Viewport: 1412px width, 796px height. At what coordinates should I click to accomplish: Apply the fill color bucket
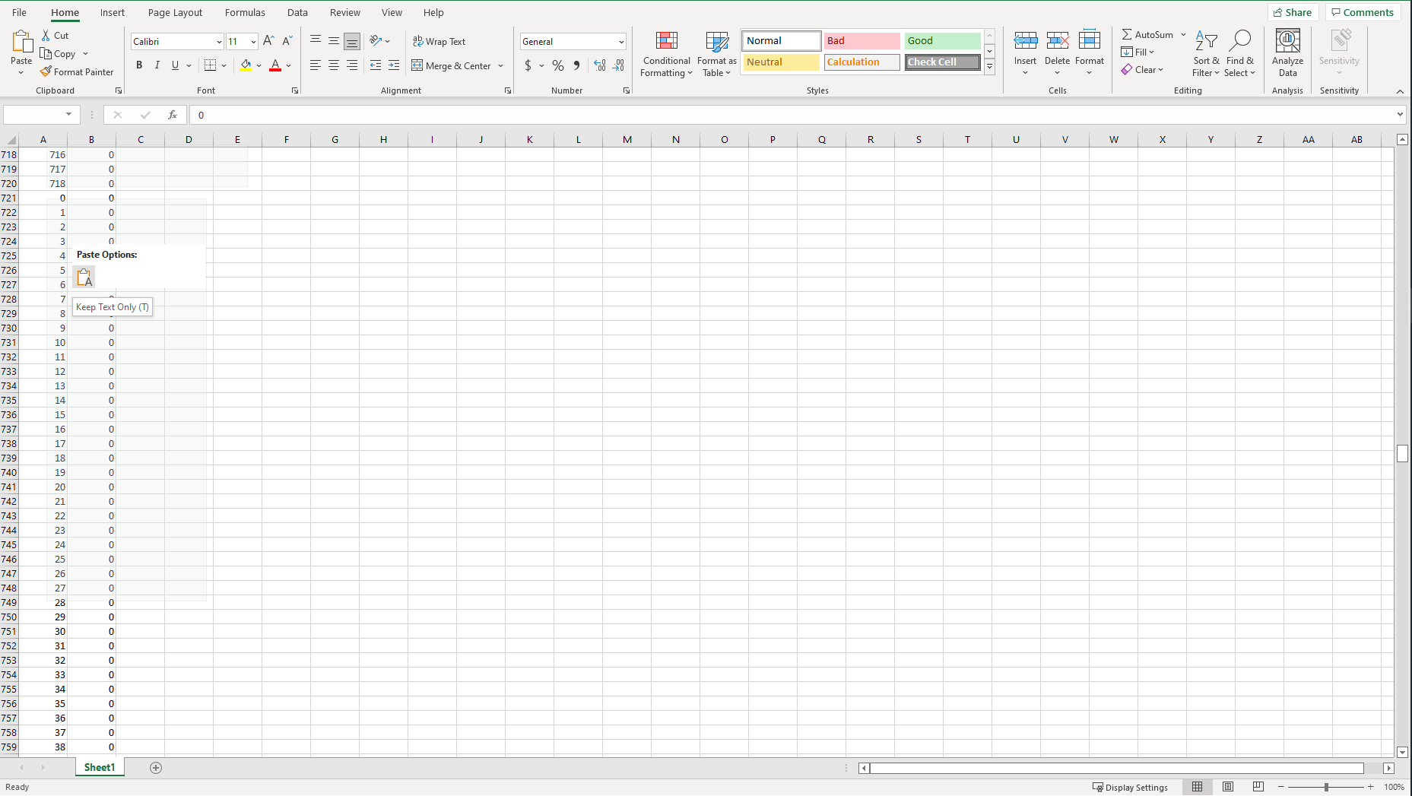(x=246, y=65)
